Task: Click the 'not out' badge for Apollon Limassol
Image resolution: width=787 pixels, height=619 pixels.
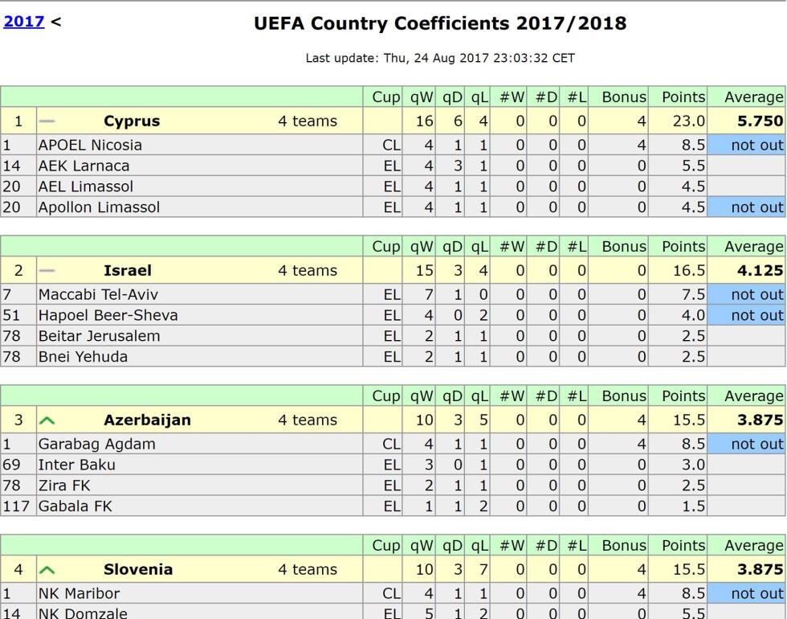Action: click(x=746, y=207)
